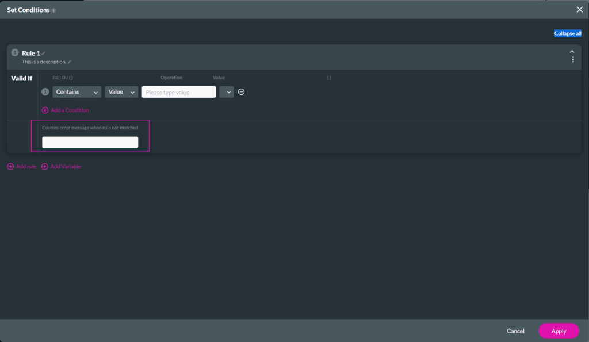Image resolution: width=589 pixels, height=342 pixels.
Task: Apply the condition settings
Action: 559,331
